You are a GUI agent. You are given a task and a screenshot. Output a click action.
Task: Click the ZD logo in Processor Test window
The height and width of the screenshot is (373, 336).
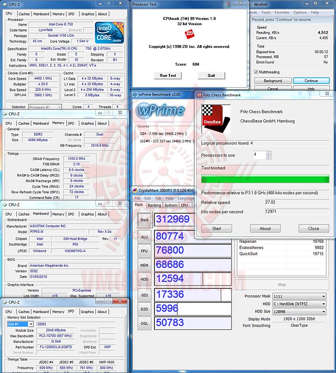189,34
